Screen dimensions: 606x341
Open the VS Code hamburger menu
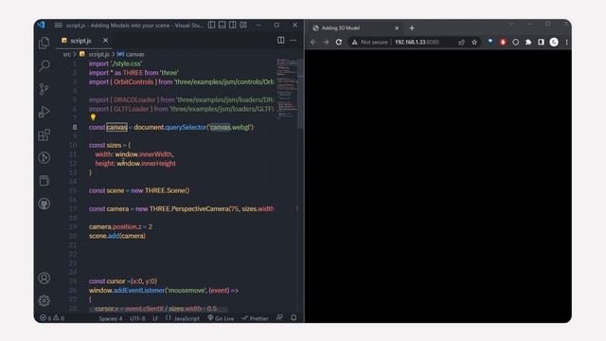click(58, 26)
